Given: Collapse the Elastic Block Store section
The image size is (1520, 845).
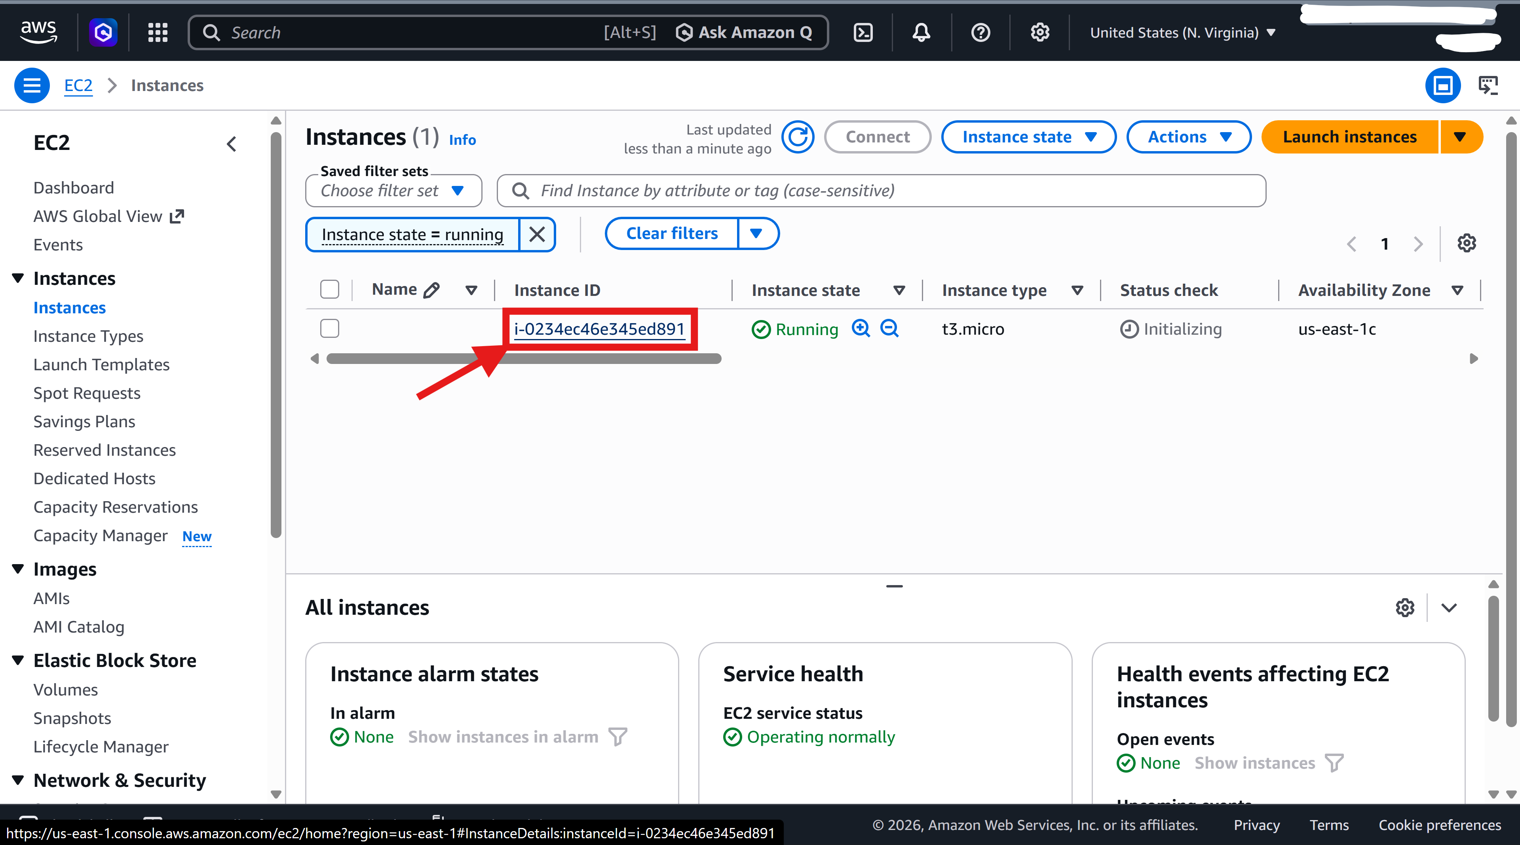Looking at the screenshot, I should coord(18,660).
